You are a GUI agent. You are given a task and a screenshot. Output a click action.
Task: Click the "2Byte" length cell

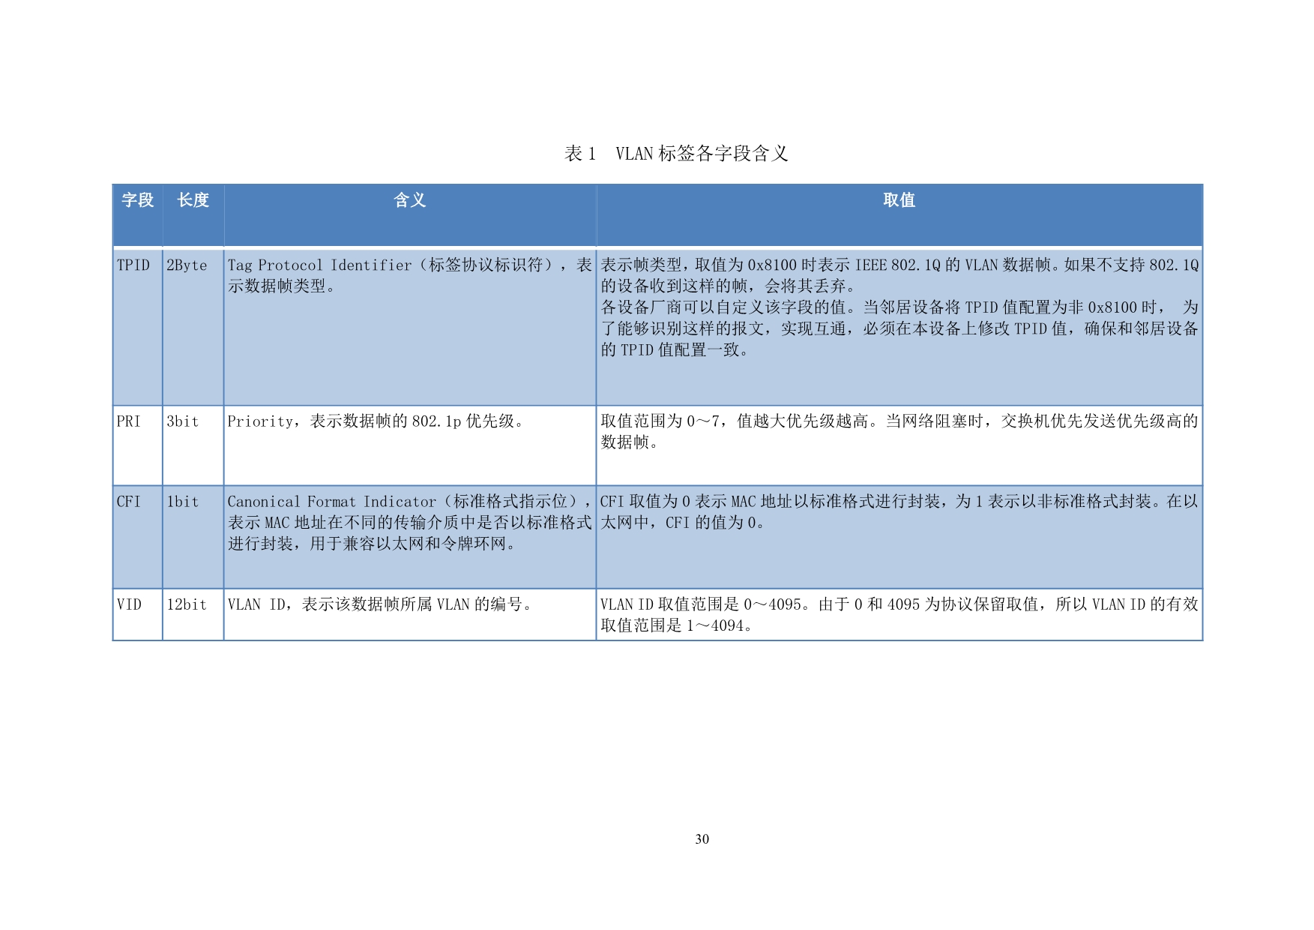pyautogui.click(x=187, y=265)
